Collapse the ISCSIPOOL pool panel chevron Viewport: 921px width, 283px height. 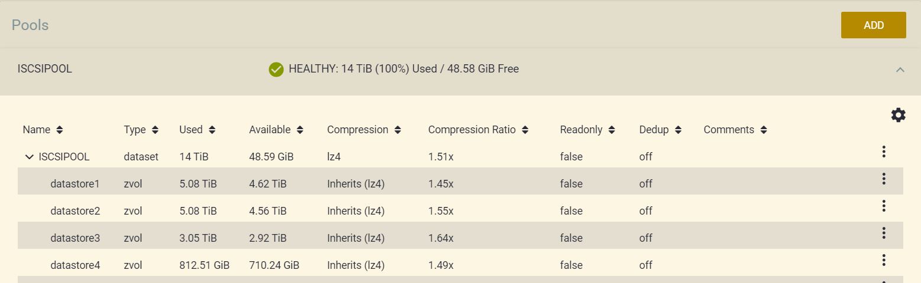[x=900, y=70]
